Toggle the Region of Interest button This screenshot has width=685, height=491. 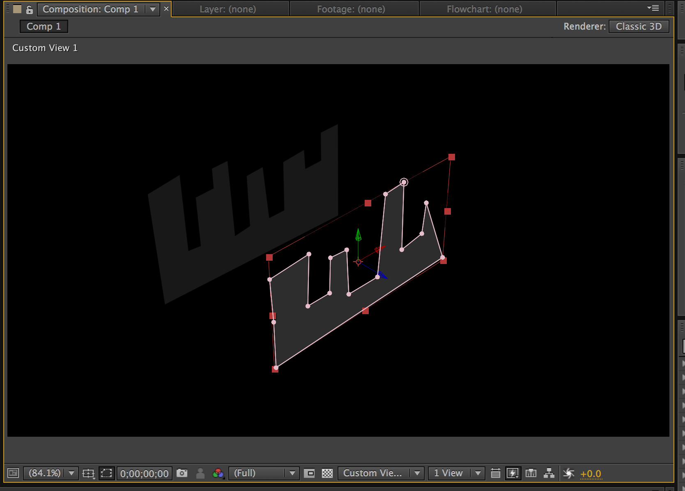(310, 473)
